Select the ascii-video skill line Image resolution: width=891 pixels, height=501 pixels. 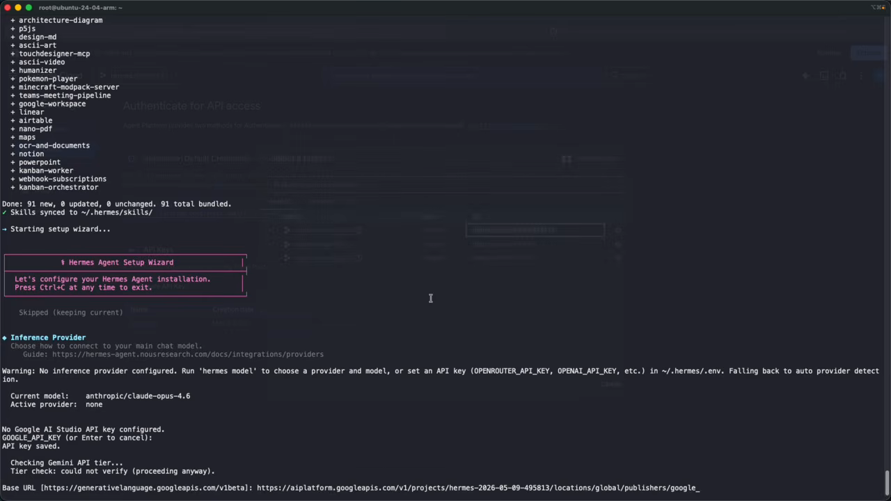coord(38,62)
